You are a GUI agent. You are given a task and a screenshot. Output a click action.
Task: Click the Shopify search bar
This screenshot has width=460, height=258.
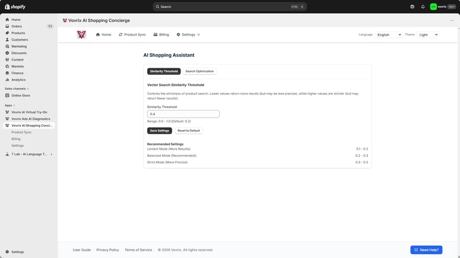tap(229, 7)
